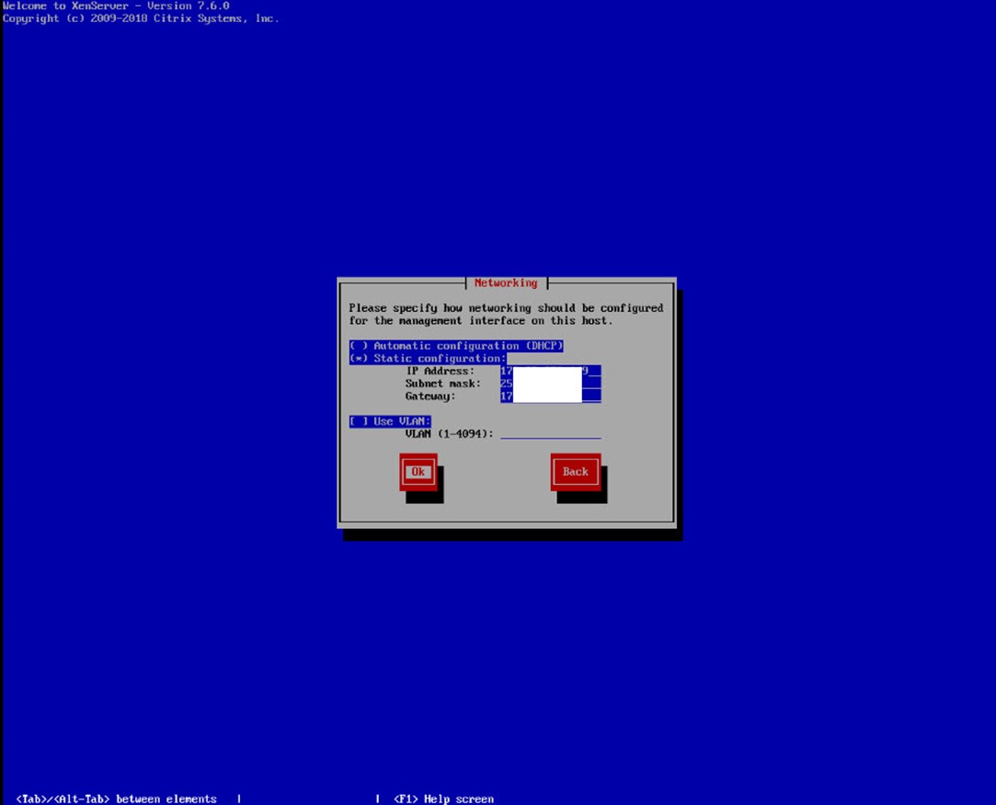Click the red Networking dialog title
This screenshot has height=805, width=996.
506,282
